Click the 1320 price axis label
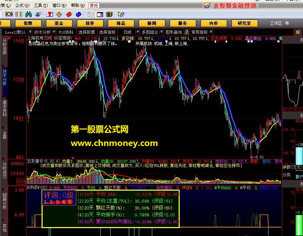This screenshot has width=303, height=236. (x=19, y=79)
